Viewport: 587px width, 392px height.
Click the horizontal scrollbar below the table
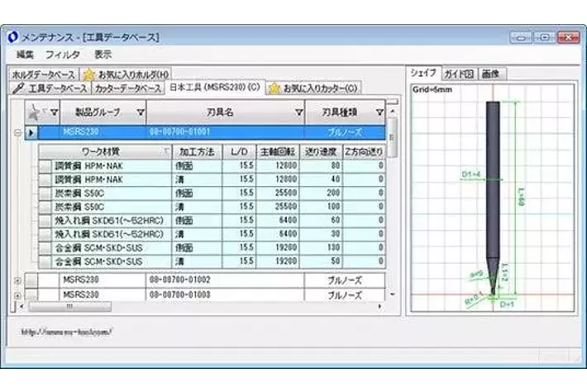tap(198, 307)
